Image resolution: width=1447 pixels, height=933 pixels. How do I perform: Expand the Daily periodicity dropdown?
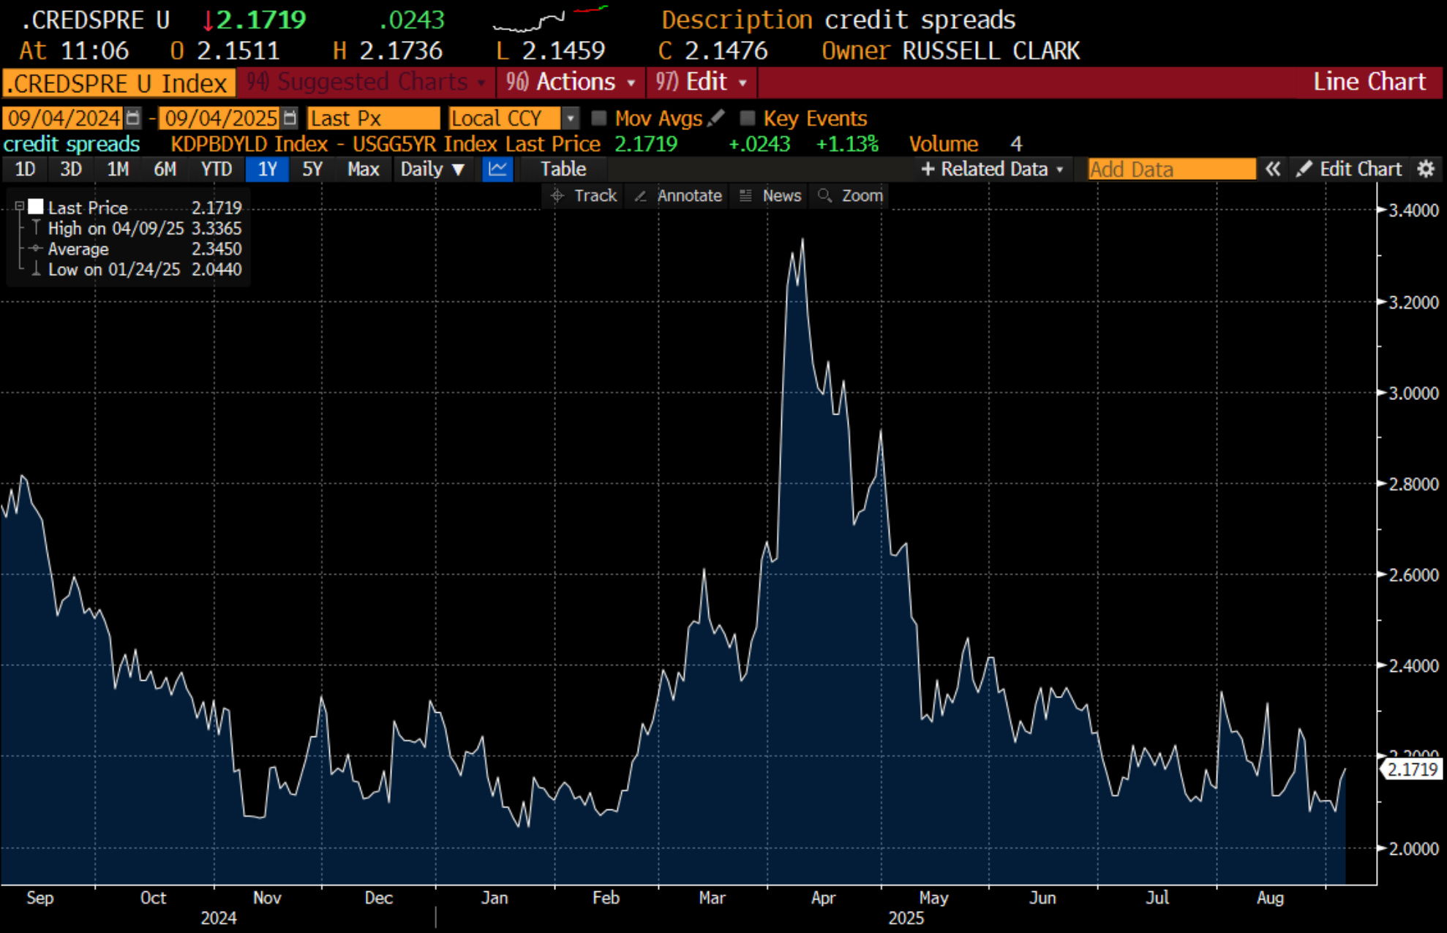(x=433, y=170)
